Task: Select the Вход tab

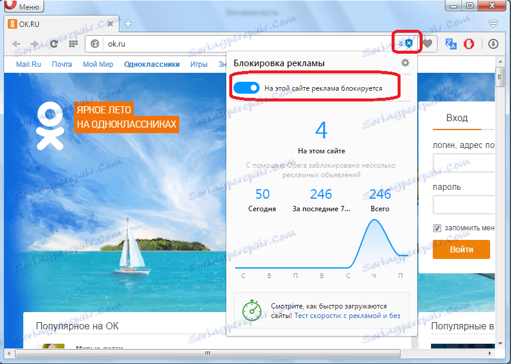Action: pos(457,118)
